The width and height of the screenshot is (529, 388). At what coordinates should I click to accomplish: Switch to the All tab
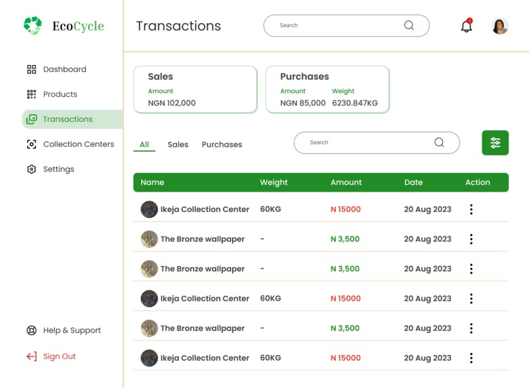144,145
